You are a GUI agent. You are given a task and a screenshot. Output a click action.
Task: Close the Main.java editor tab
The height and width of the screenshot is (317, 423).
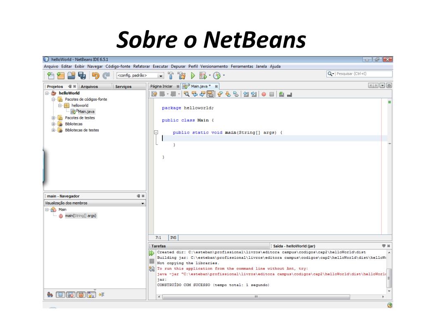pyautogui.click(x=216, y=86)
